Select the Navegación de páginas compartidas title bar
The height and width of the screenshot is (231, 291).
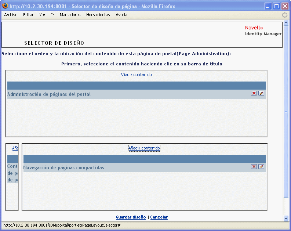(144, 168)
